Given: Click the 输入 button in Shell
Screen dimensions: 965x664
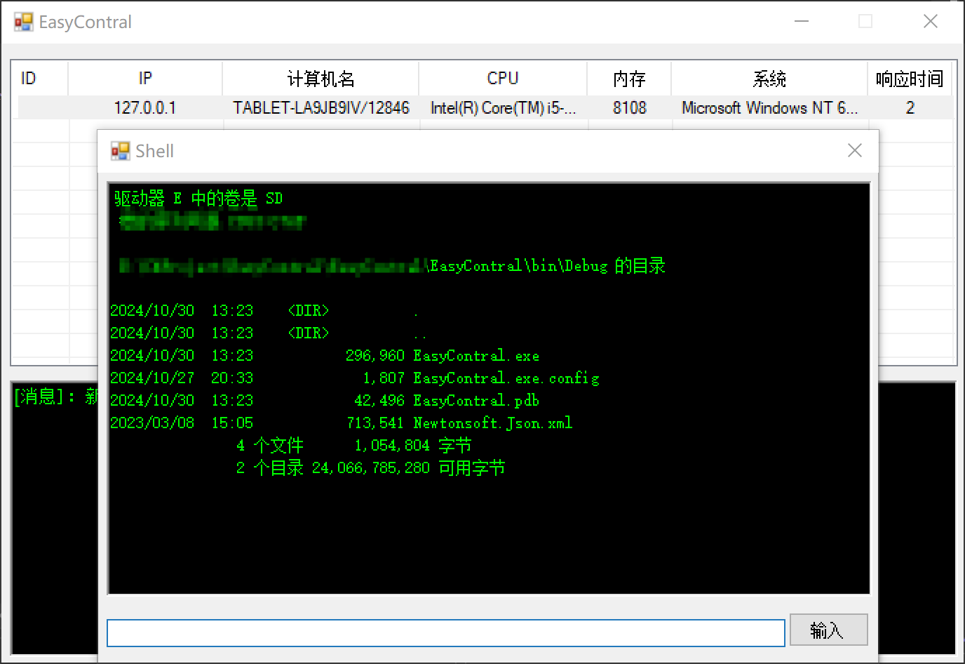Looking at the screenshot, I should point(828,630).
